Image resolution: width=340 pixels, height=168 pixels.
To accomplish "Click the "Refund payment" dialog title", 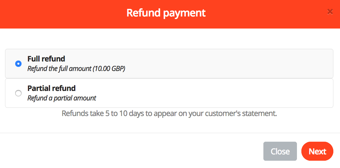I will tap(166, 13).
